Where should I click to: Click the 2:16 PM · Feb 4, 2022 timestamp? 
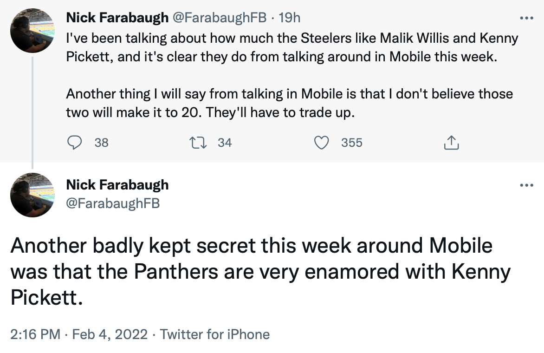tap(79, 334)
